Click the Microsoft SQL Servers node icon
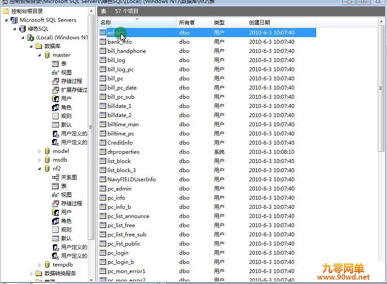Image resolution: width=387 pixels, height=284 pixels. (x=14, y=20)
